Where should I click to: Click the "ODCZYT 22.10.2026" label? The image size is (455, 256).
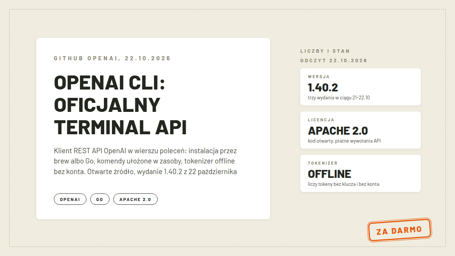(x=334, y=61)
